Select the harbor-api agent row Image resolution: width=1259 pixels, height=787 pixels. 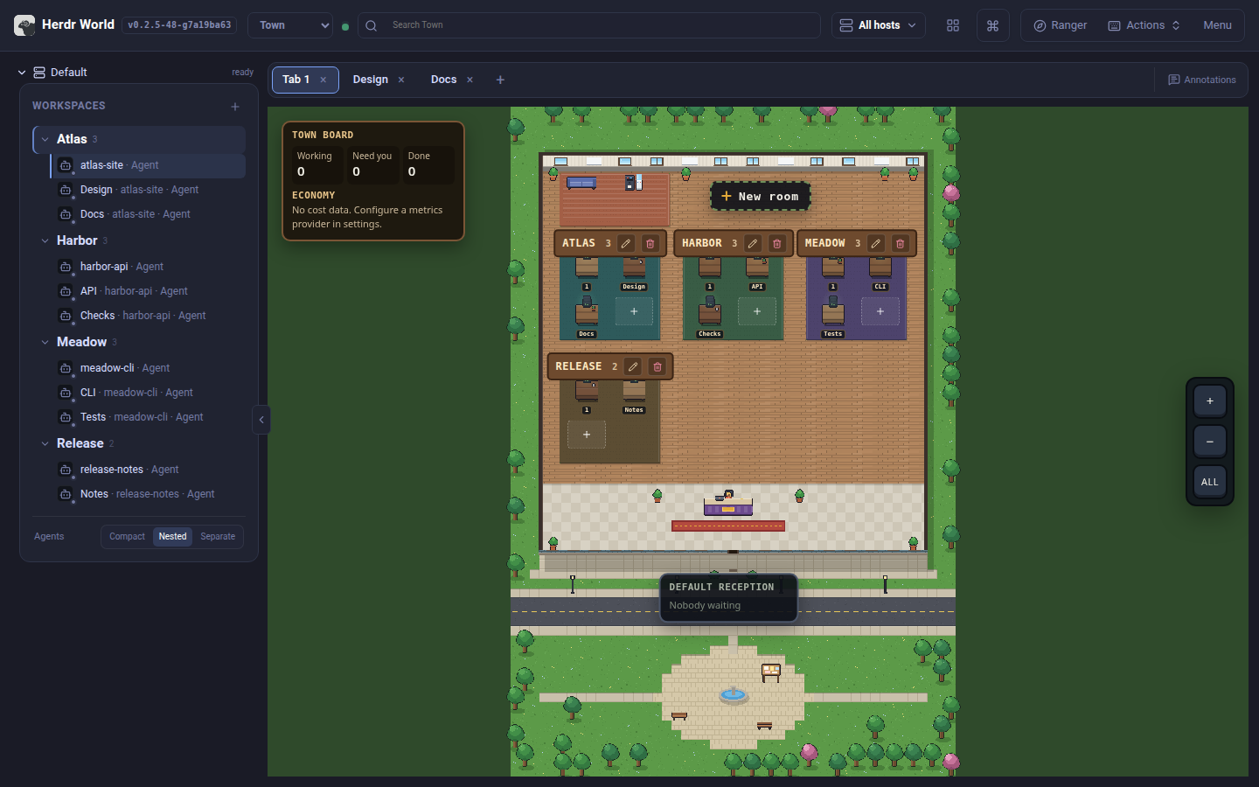point(148,267)
